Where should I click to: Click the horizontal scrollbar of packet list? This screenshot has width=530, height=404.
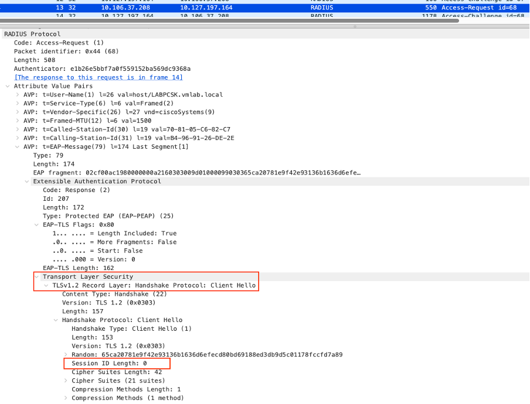pos(229,20)
